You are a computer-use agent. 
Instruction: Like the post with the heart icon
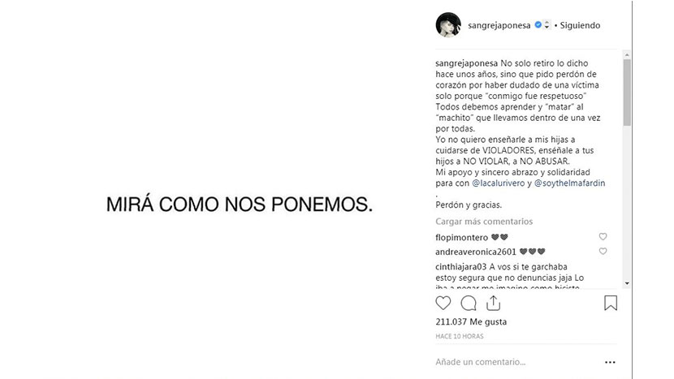click(x=443, y=303)
